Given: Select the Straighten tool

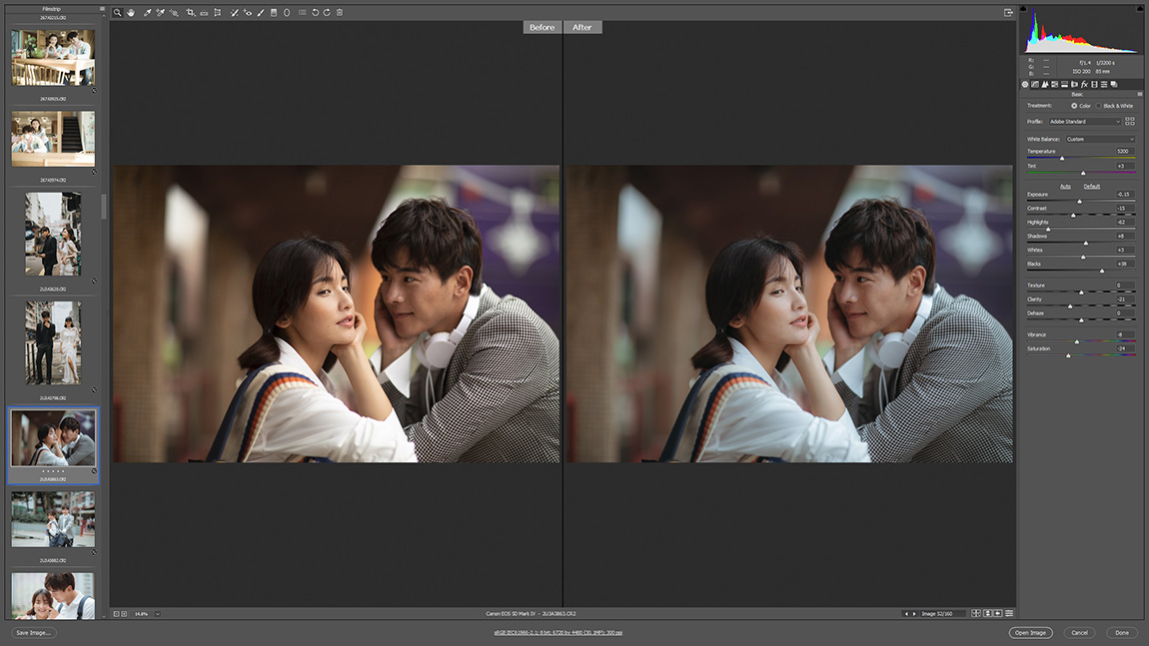Looking at the screenshot, I should (204, 12).
